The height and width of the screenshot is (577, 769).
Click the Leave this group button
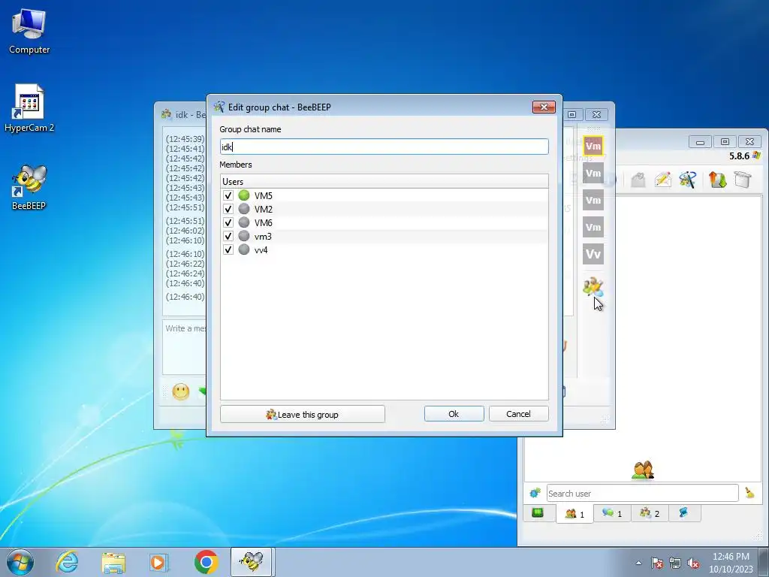(x=302, y=414)
